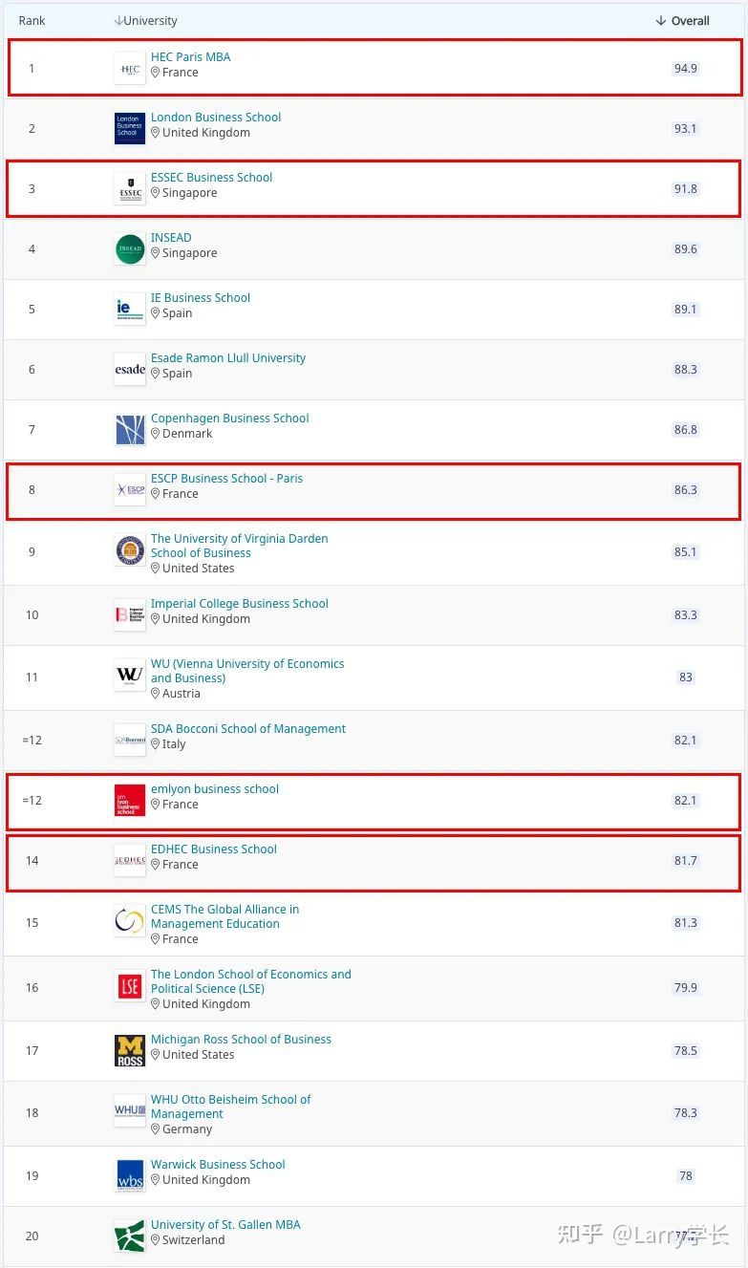Sort by the Overall score header

coord(683,21)
